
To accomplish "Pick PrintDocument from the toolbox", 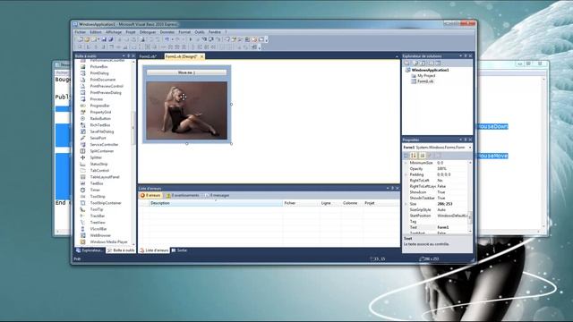I will 103,80.
